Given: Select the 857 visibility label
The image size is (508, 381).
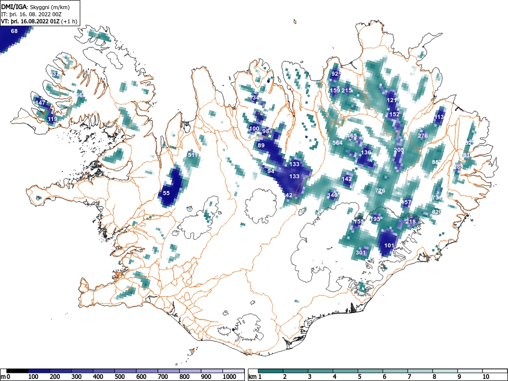Looking at the screenshot, I should point(436,162).
